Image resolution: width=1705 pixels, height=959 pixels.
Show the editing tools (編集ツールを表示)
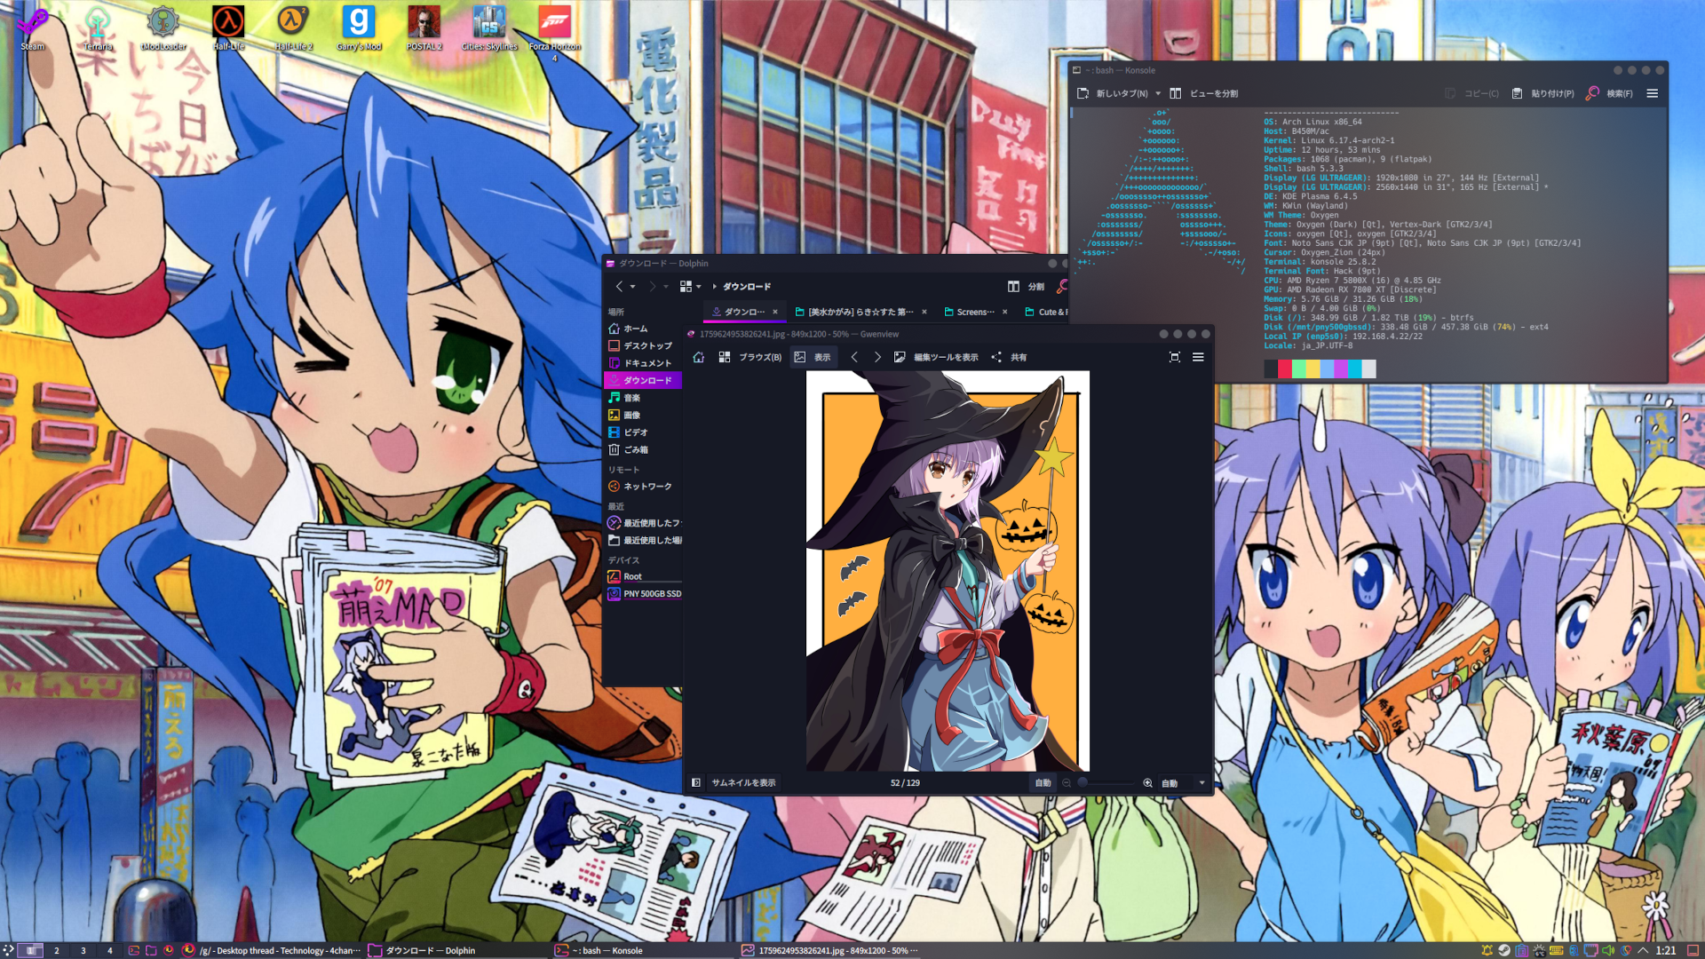pyautogui.click(x=937, y=357)
